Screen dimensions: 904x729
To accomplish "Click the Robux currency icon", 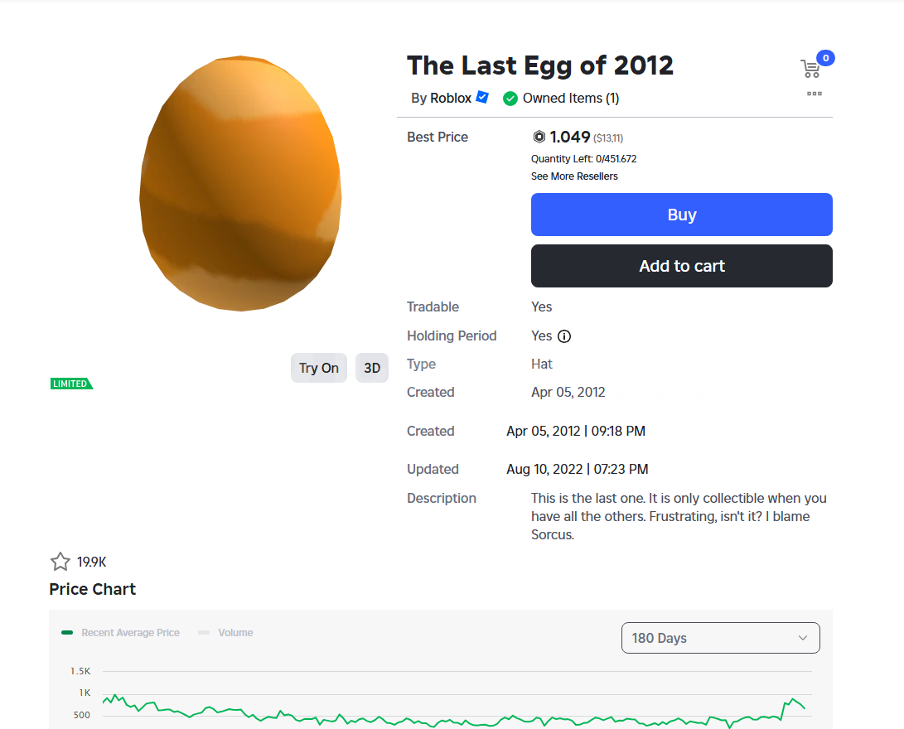I will click(539, 137).
